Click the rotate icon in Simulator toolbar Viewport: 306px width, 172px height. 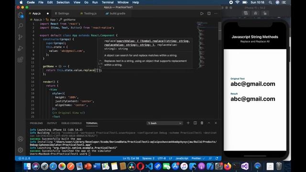pos(265,13)
